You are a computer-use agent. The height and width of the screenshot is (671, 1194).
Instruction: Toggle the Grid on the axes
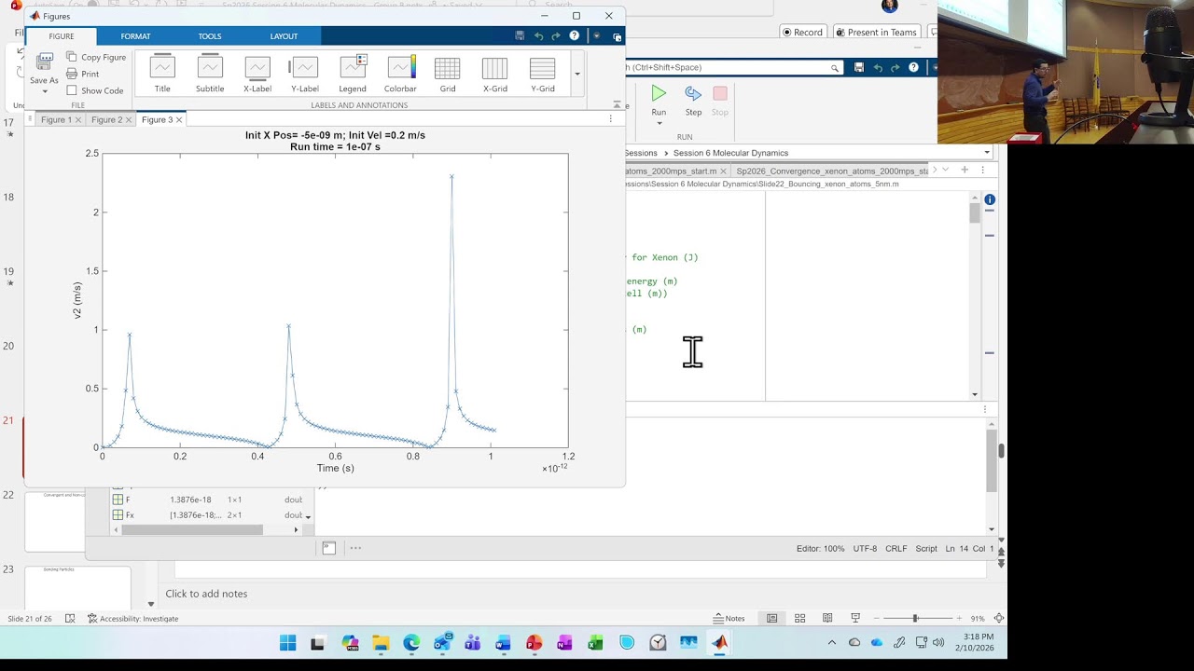click(x=448, y=74)
